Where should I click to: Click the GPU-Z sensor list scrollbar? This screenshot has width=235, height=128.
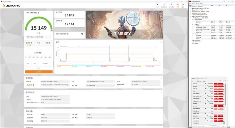[x=226, y=94]
